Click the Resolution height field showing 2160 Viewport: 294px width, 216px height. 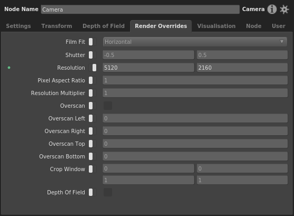(242, 68)
